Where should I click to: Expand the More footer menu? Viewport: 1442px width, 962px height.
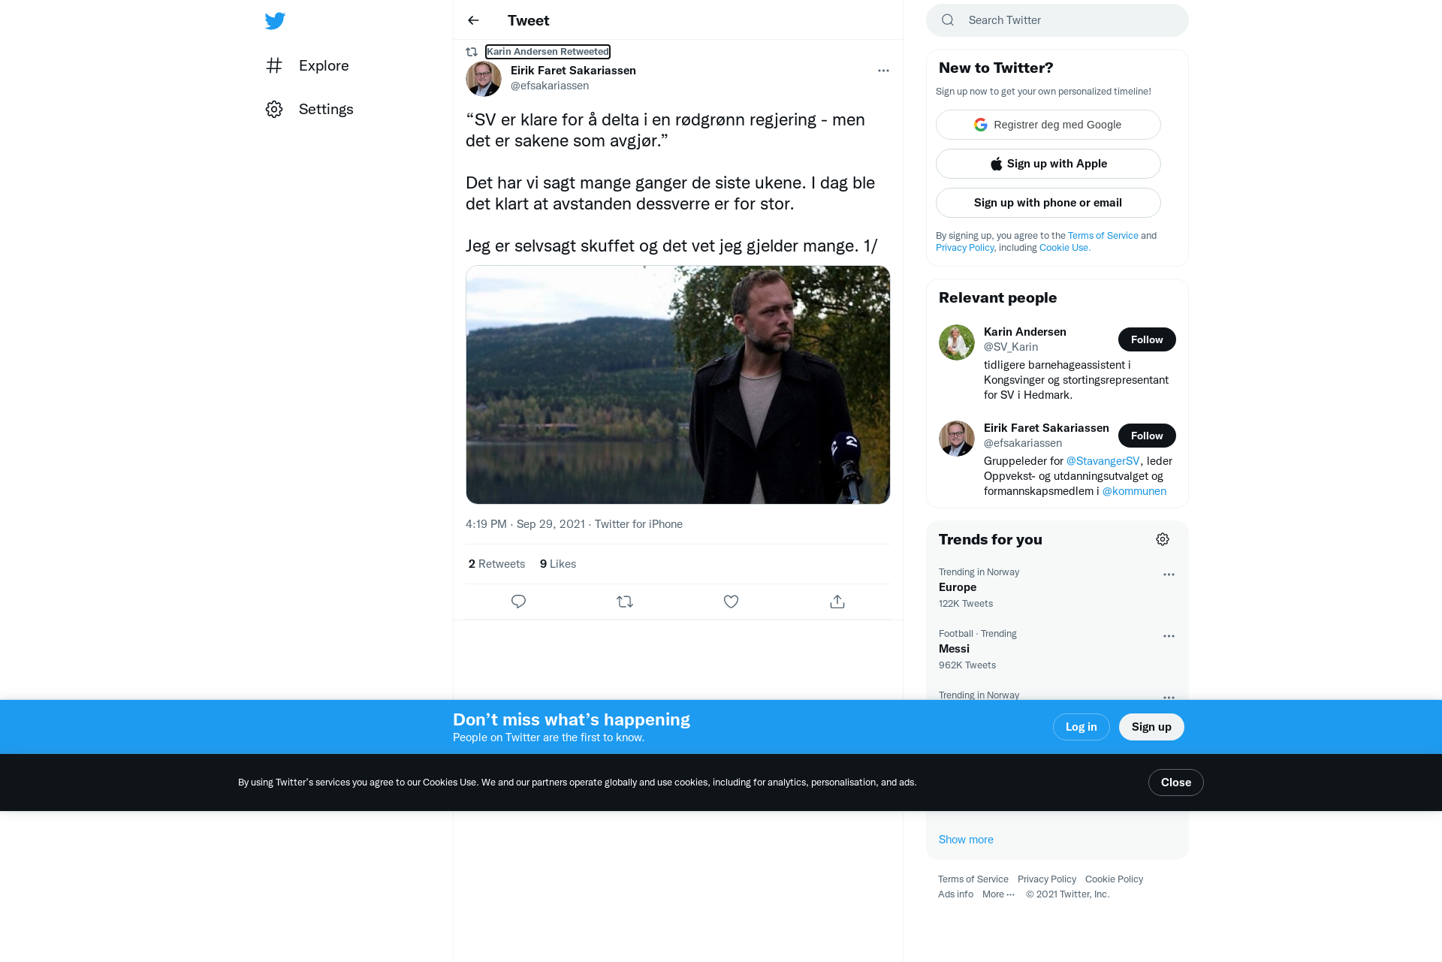[998, 894]
